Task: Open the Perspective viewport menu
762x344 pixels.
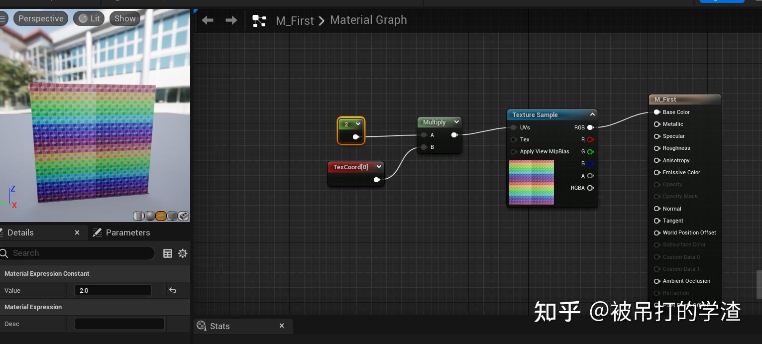Action: point(41,18)
